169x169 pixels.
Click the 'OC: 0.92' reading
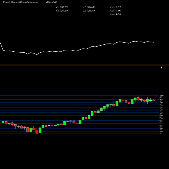click(116, 7)
